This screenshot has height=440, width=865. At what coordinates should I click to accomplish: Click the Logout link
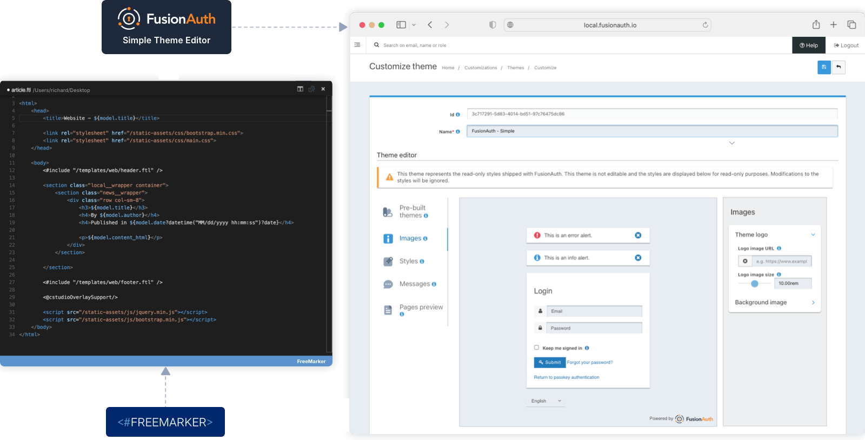click(x=847, y=45)
